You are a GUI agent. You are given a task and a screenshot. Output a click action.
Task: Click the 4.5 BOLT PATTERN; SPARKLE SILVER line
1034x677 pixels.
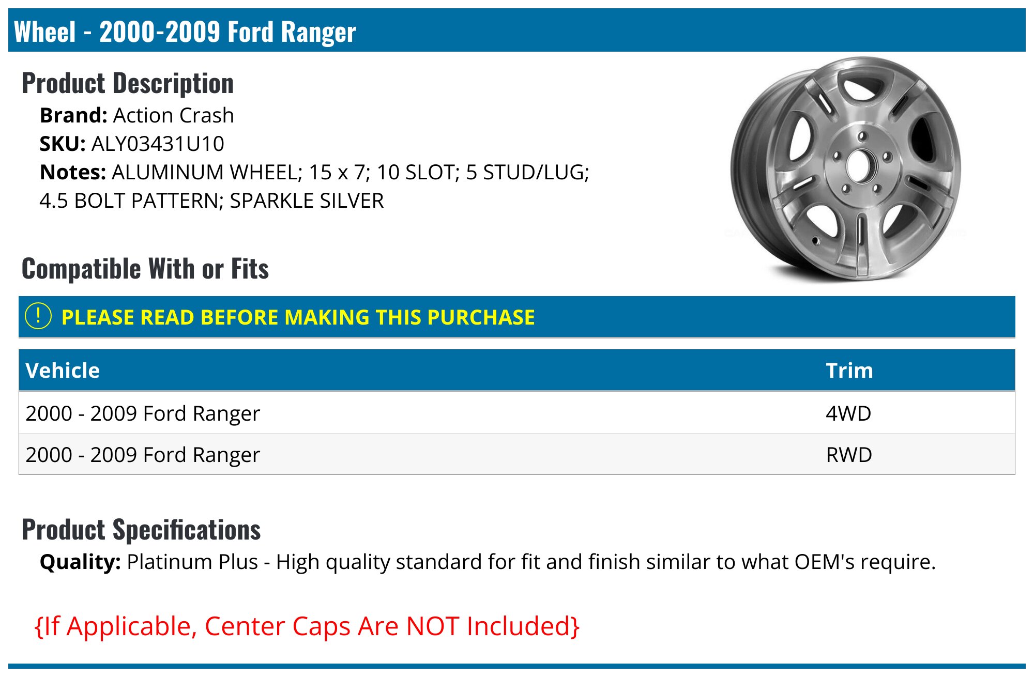click(211, 201)
